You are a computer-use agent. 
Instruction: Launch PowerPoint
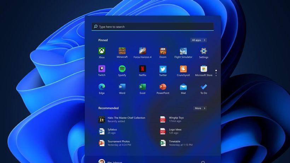click(163, 89)
